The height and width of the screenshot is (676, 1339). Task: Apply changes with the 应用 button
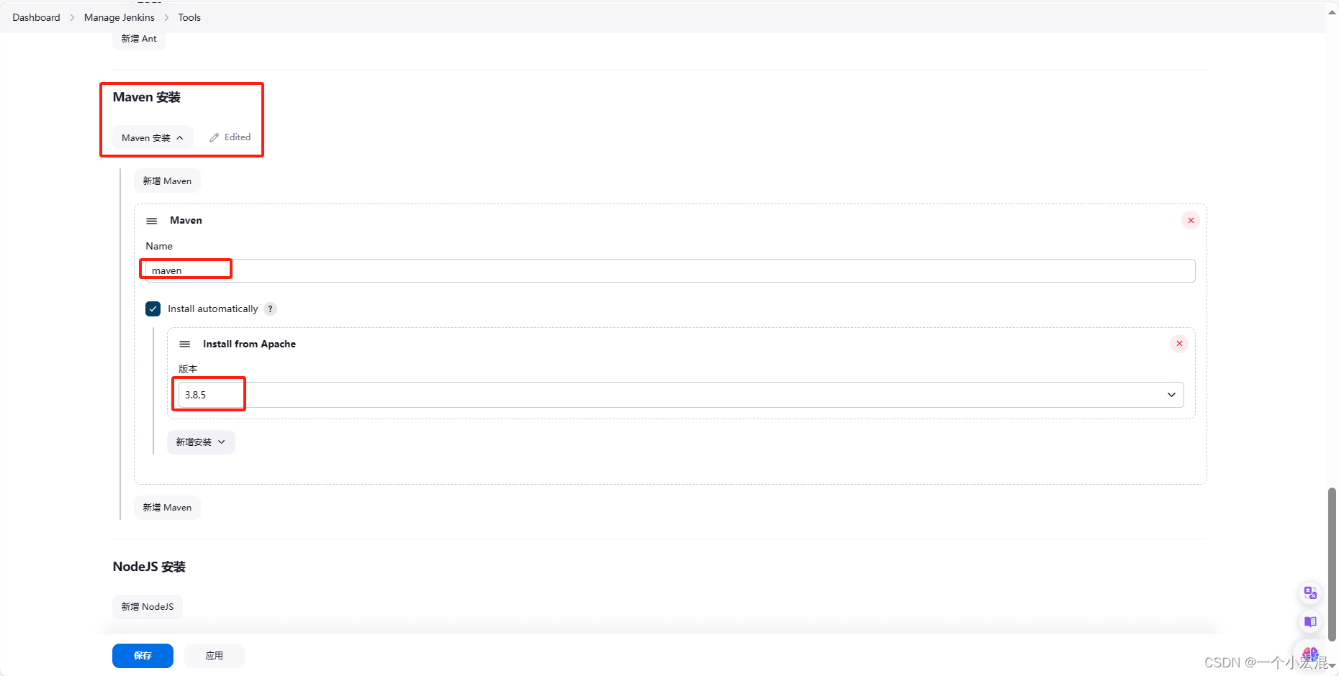click(214, 655)
